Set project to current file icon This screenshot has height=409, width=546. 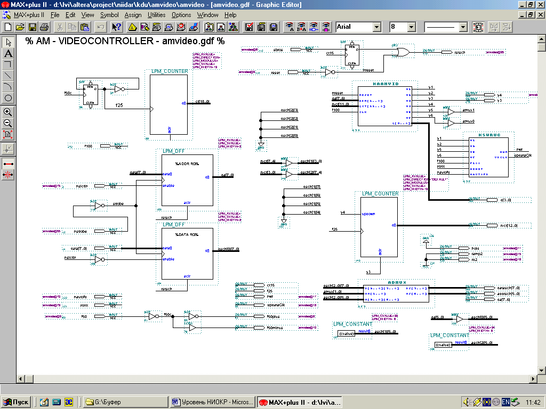pos(221,27)
